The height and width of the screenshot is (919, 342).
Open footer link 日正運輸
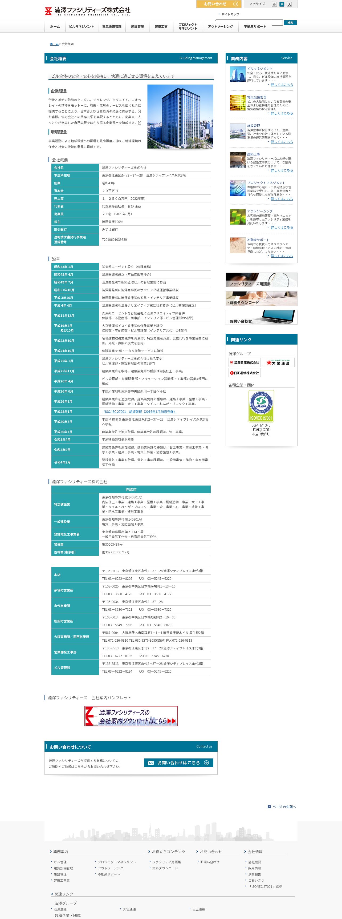click(199, 909)
